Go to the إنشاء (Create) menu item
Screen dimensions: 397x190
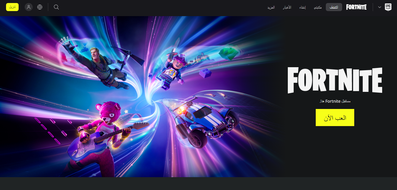[x=302, y=7]
